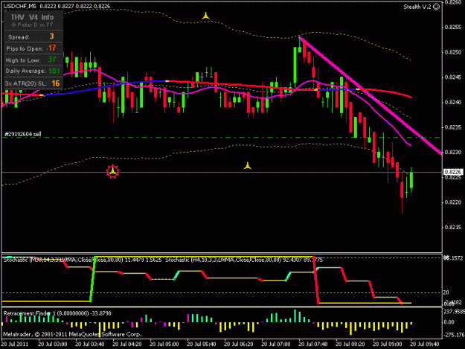Click the 0.8245 price scale label

pos(453,77)
